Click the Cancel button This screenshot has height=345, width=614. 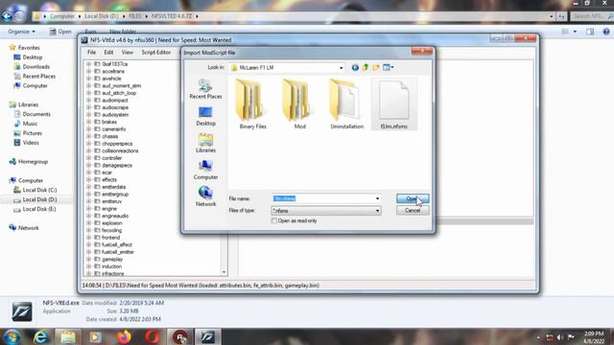[x=413, y=211]
